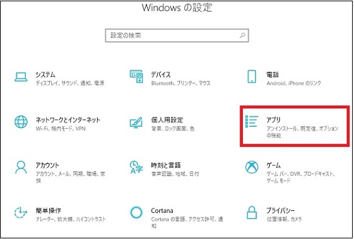Image resolution: width=354 pixels, height=239 pixels.
Task: Open the 電話 settings label
Action: [272, 74]
